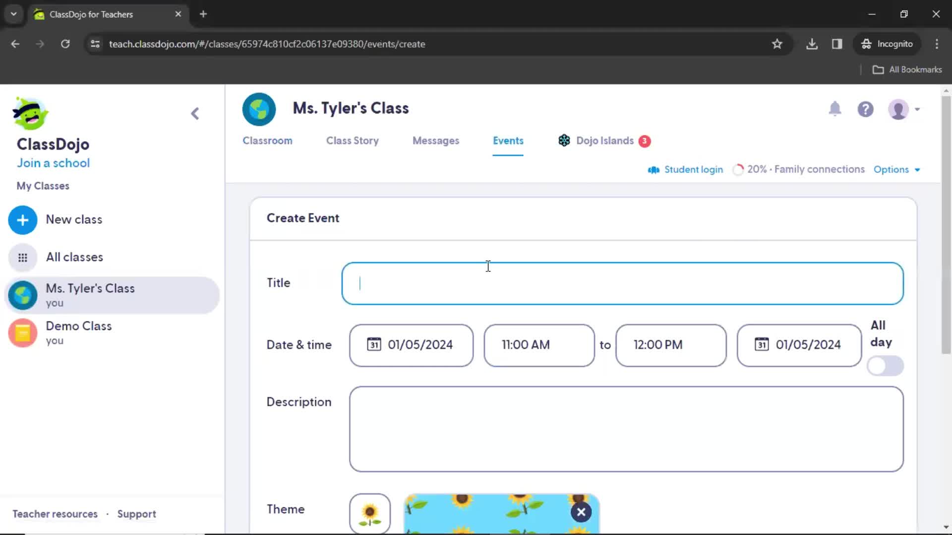Click the family connections progress circle
Viewport: 952px width, 535px height.
click(738, 170)
